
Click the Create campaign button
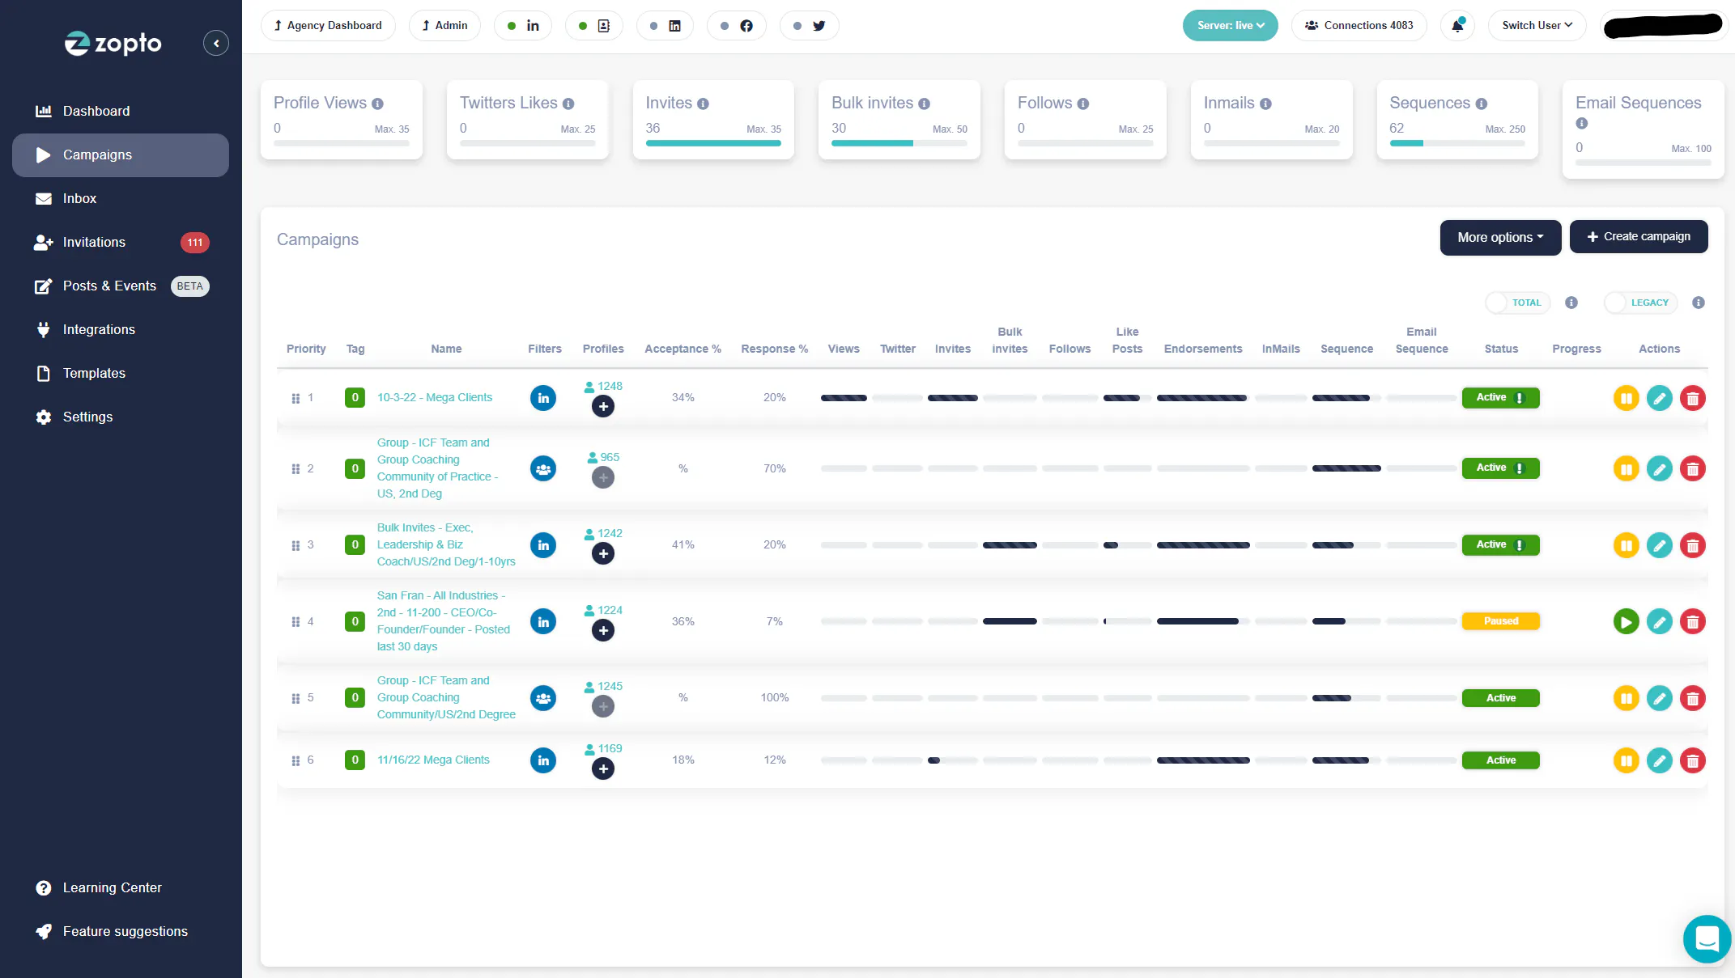coord(1639,237)
